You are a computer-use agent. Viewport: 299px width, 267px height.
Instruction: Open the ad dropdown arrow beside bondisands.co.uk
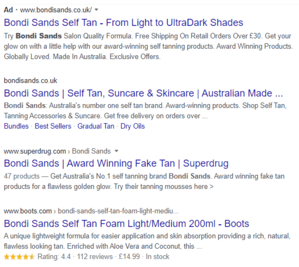point(97,10)
